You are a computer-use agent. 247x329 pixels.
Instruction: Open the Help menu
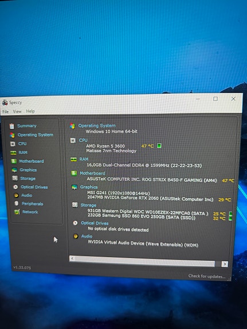click(30, 111)
